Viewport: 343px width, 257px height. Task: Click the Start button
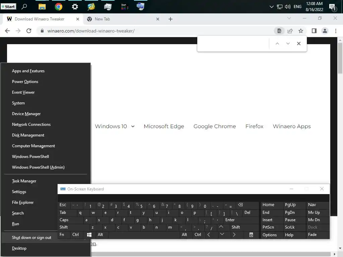tap(8, 7)
